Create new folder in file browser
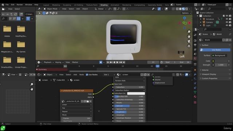The height and width of the screenshot is (131, 233). (21, 14)
